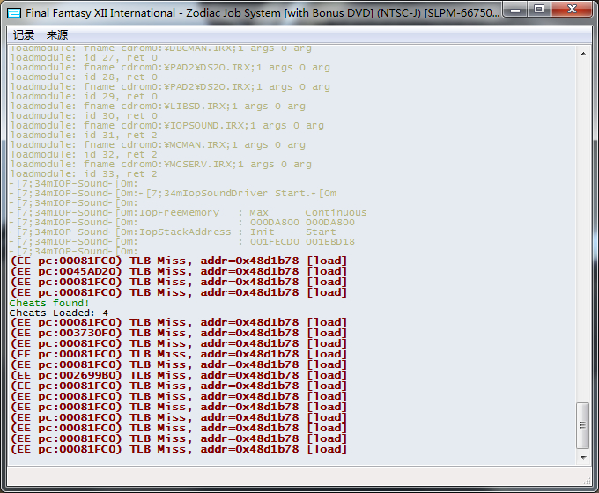The height and width of the screenshot is (493, 599).
Task: Click the window's bottom-right resize grip
Action: click(x=588, y=482)
